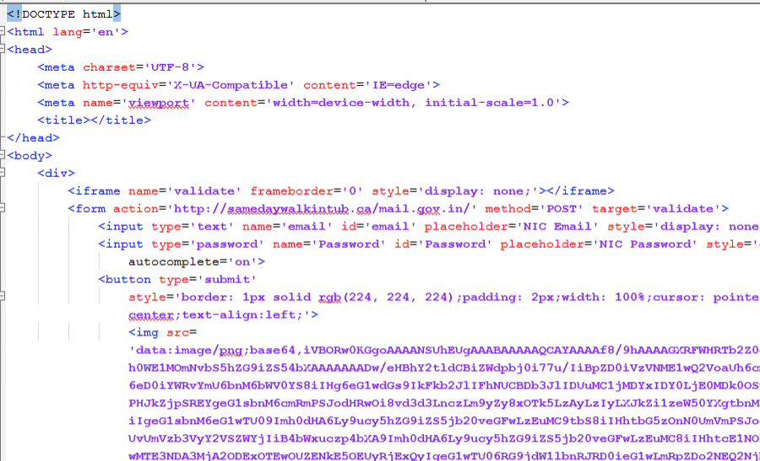Click the underlined word 'viewport'

click(159, 103)
